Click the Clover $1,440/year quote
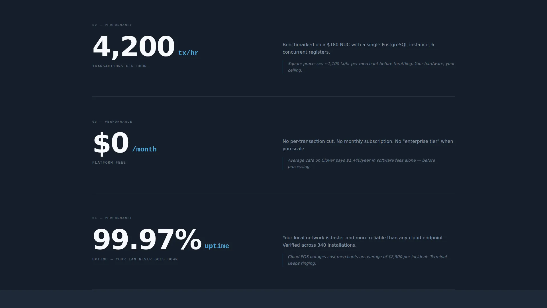The image size is (547, 308). pos(362,163)
